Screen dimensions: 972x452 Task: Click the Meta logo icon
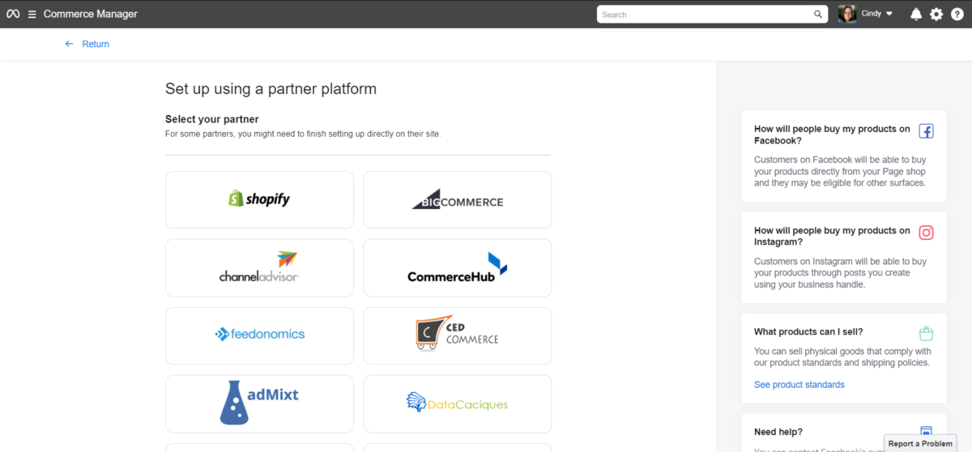coord(13,14)
